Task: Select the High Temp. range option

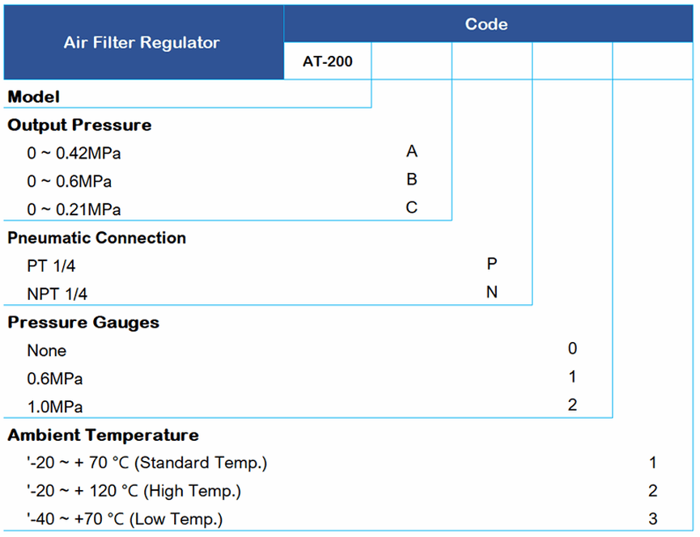Action: [134, 491]
